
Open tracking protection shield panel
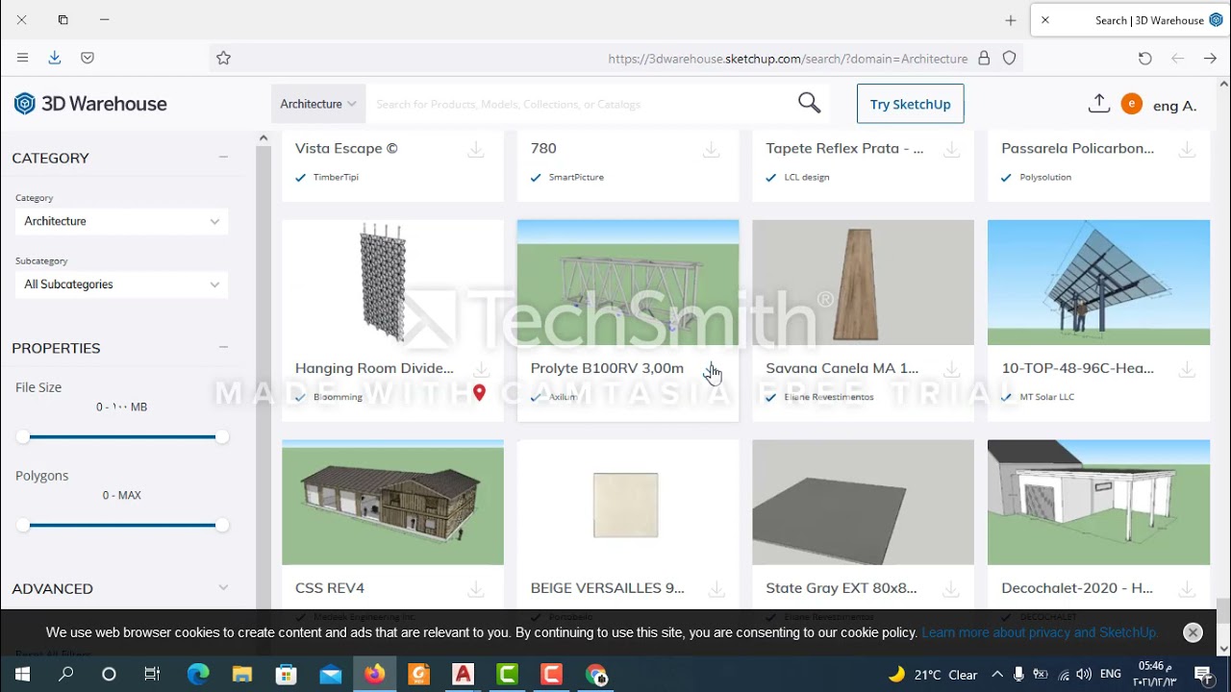[x=1010, y=58]
